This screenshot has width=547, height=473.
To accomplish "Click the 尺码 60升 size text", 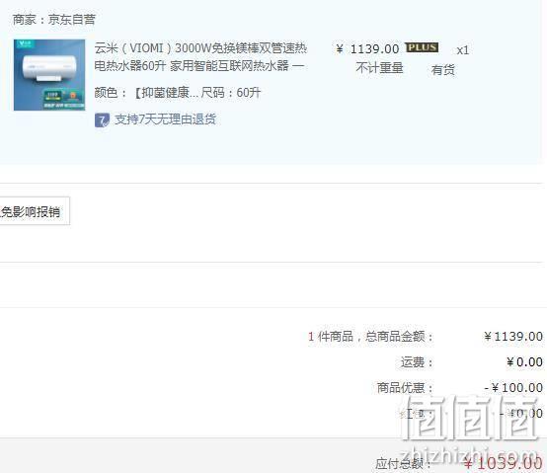I will pyautogui.click(x=231, y=93).
